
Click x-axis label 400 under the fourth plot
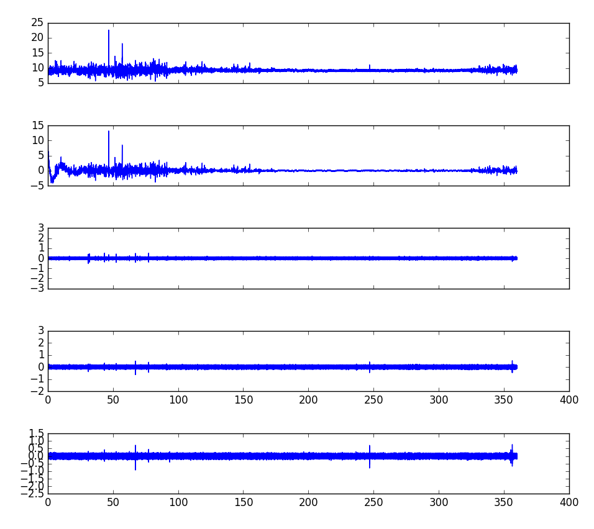569,400
